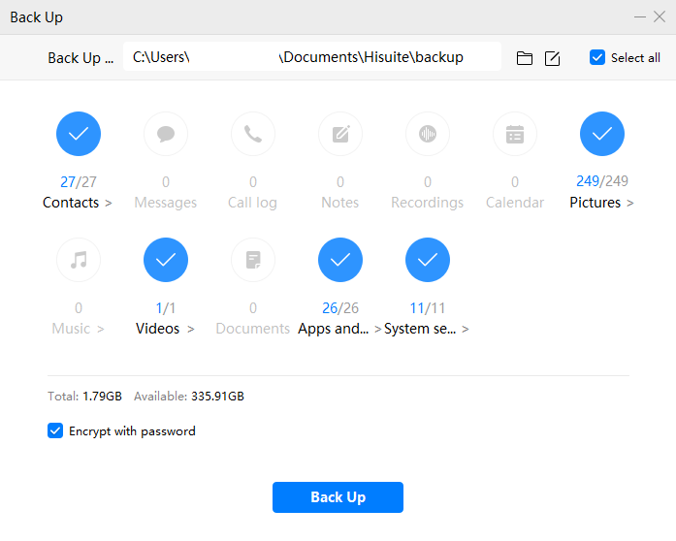Uncheck the Select all checkbox
Image resolution: width=676 pixels, height=541 pixels.
coord(597,57)
